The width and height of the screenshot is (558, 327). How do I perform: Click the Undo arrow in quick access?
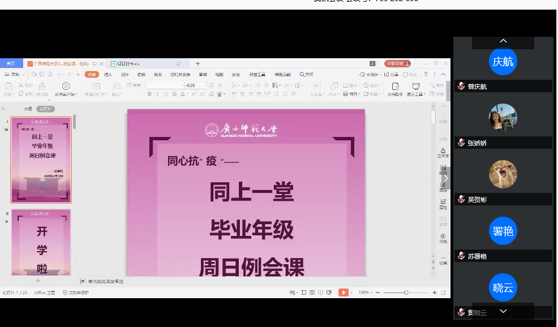click(x=59, y=74)
